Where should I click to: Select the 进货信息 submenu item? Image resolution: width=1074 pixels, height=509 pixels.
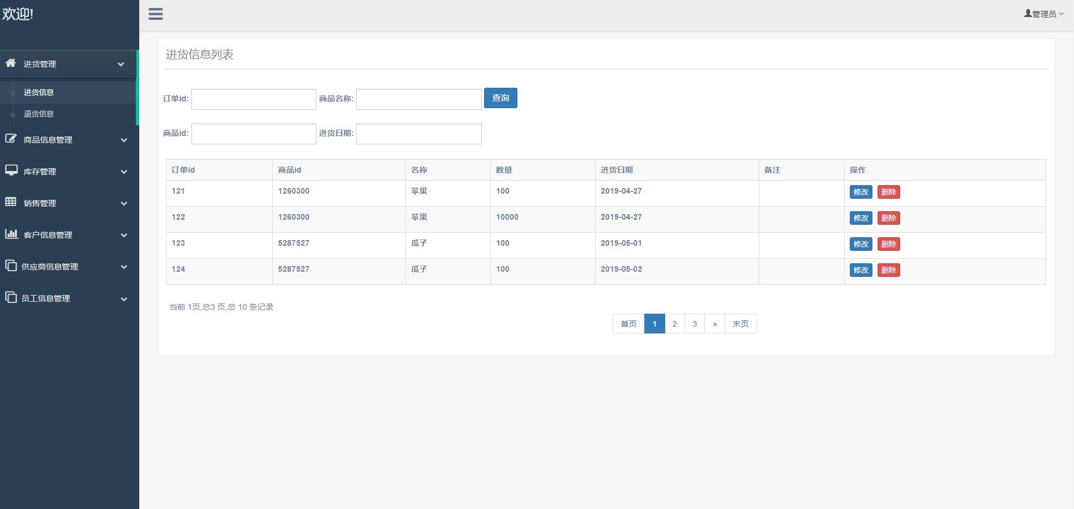(x=38, y=92)
